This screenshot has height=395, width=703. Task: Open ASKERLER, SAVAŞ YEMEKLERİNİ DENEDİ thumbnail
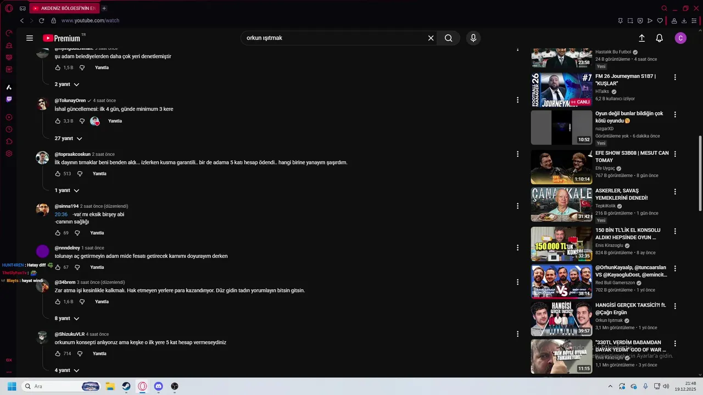(x=561, y=205)
